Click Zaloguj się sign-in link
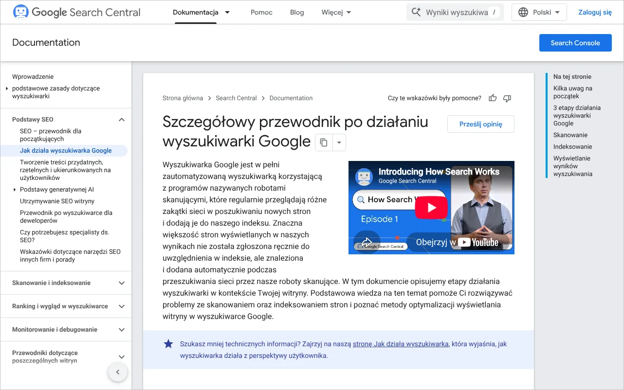The image size is (624, 390). (x=595, y=12)
